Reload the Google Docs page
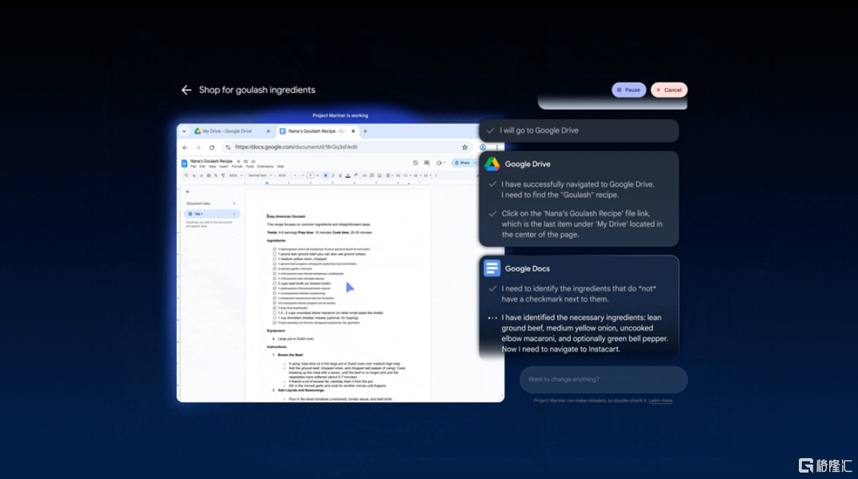The width and height of the screenshot is (858, 479). pyautogui.click(x=212, y=147)
